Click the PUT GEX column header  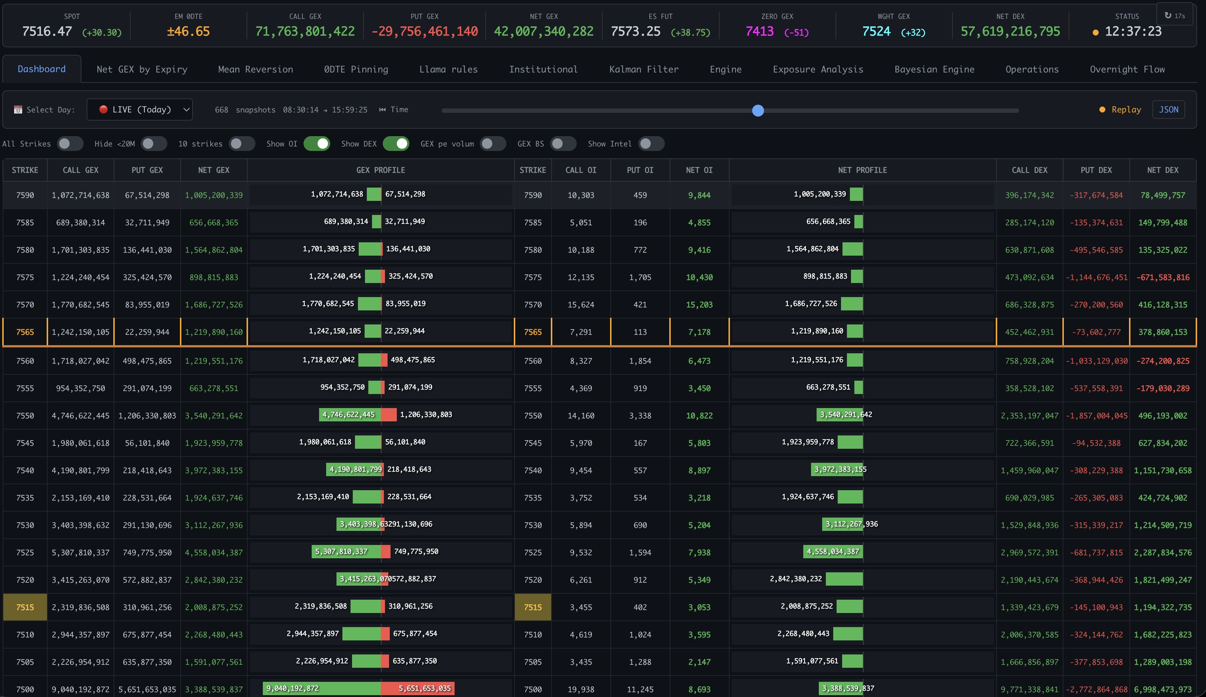click(147, 170)
